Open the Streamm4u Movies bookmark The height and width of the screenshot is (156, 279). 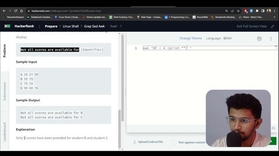pyautogui.click(x=223, y=17)
